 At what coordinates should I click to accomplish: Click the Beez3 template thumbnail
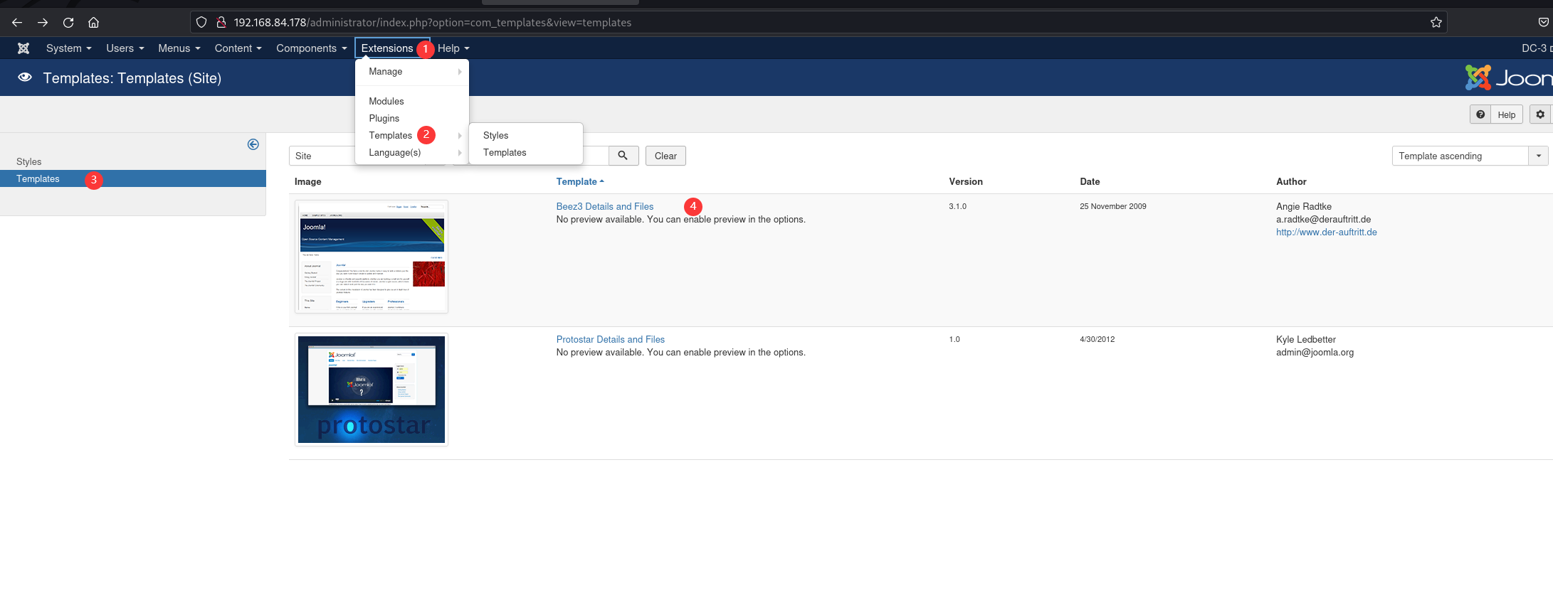point(372,257)
